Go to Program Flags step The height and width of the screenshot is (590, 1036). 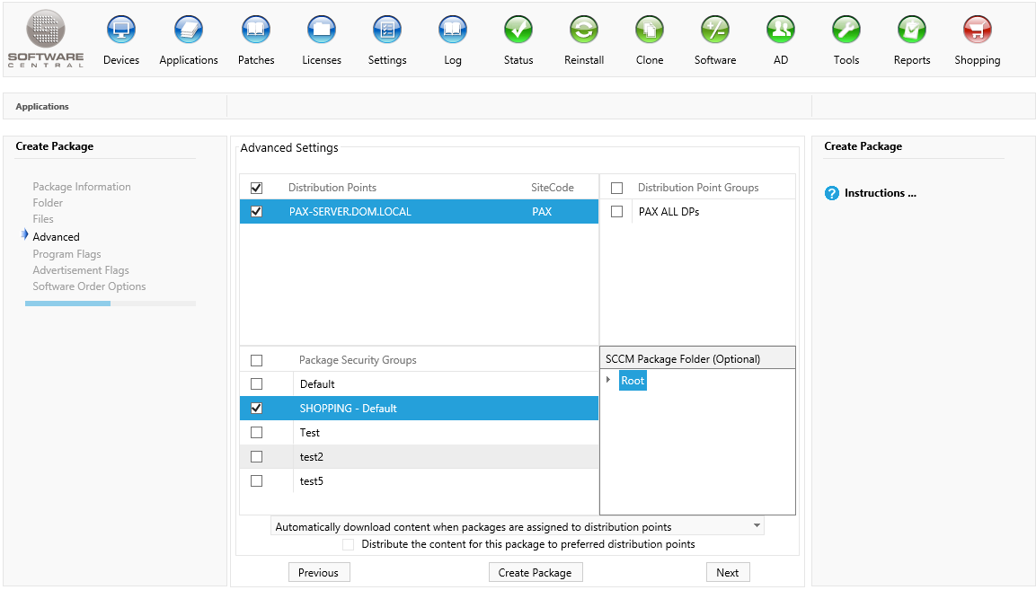pos(66,254)
